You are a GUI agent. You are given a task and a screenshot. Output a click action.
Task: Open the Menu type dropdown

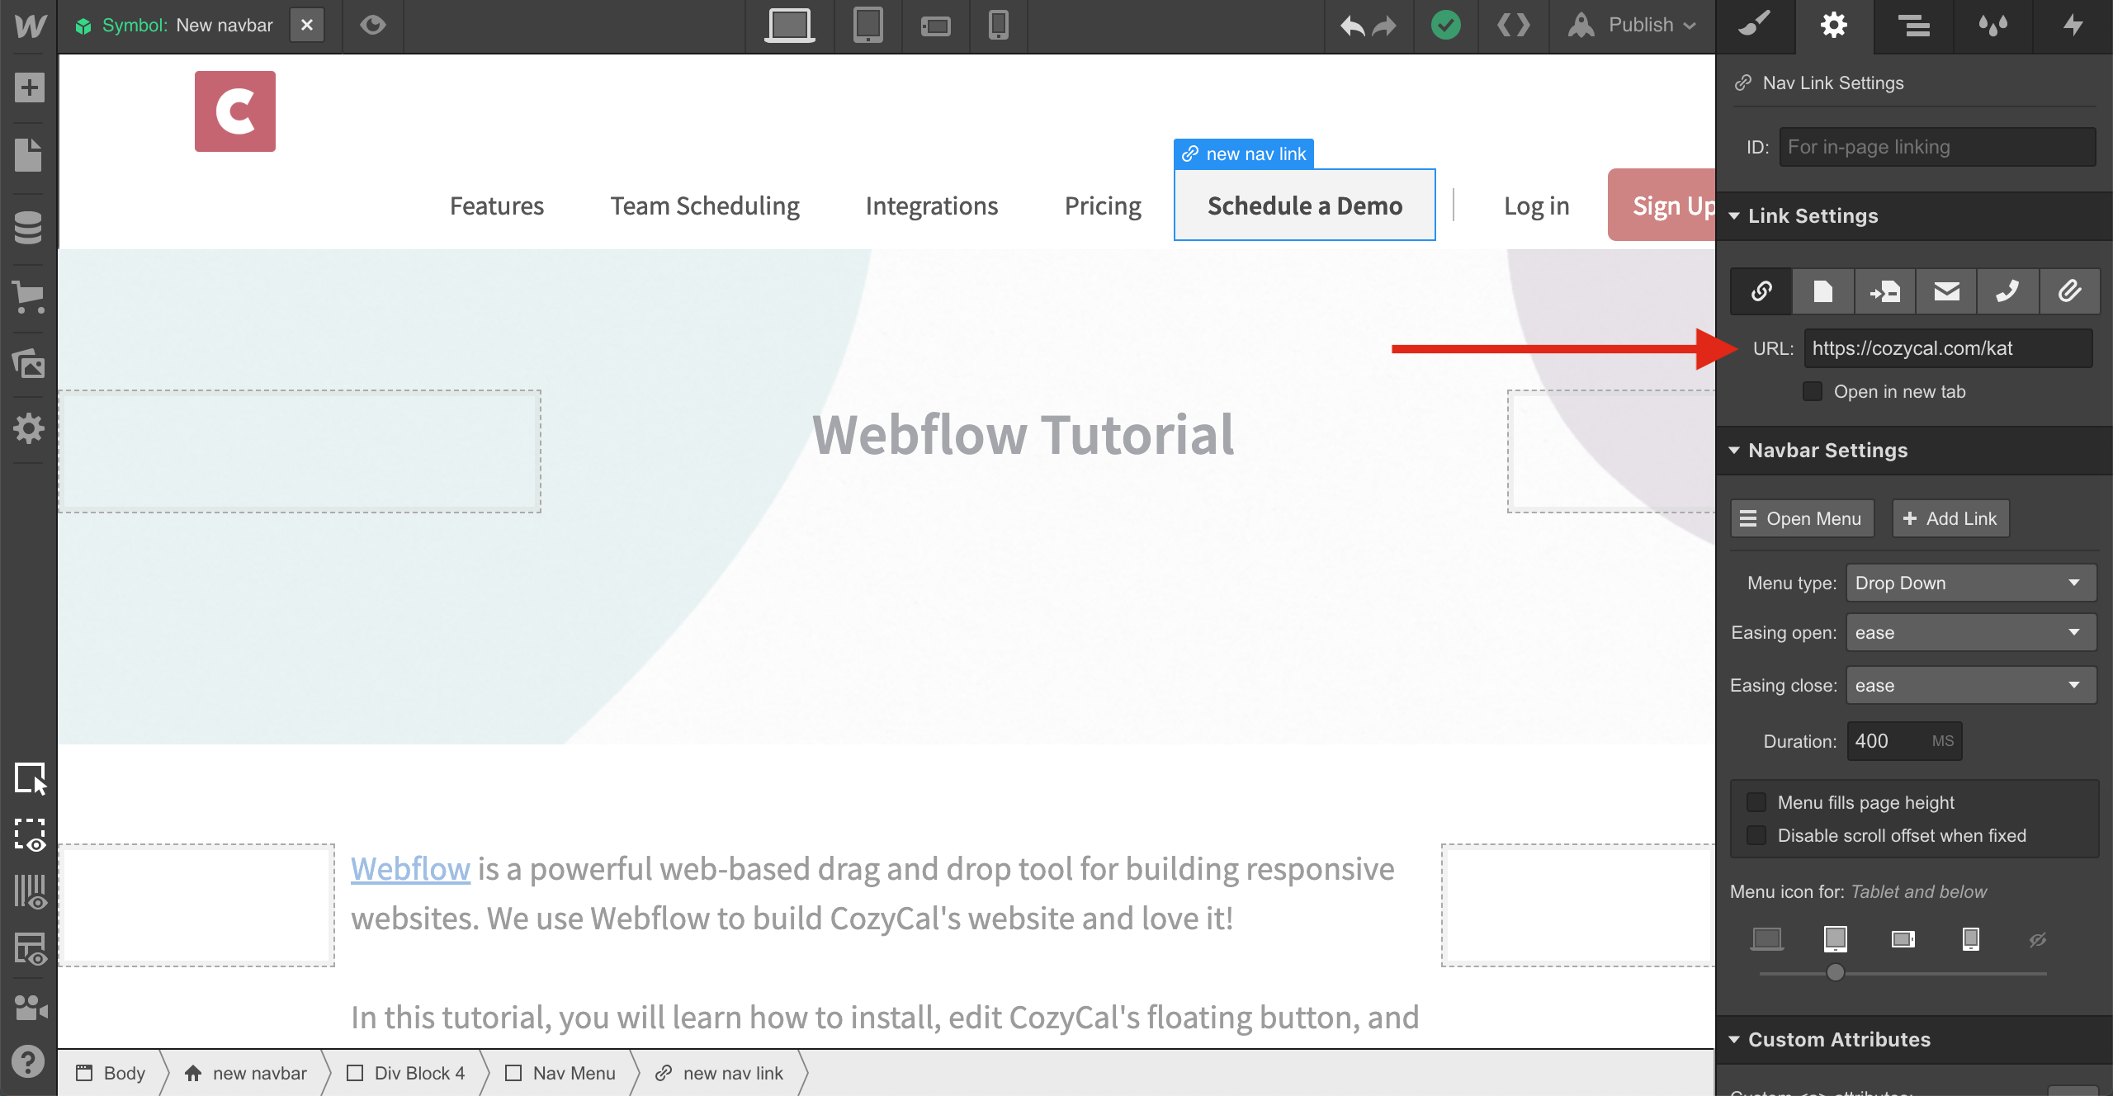tap(1970, 583)
